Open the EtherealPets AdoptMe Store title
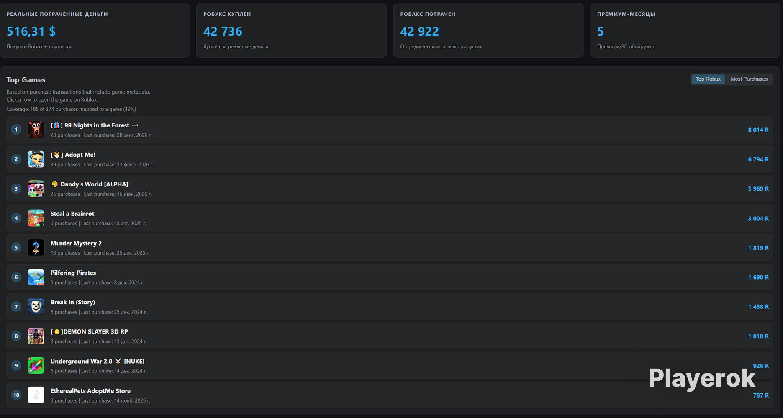 90,391
